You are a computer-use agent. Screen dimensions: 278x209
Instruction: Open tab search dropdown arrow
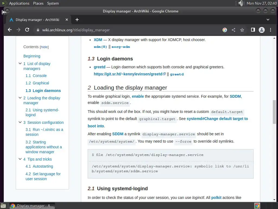[x=268, y=20]
